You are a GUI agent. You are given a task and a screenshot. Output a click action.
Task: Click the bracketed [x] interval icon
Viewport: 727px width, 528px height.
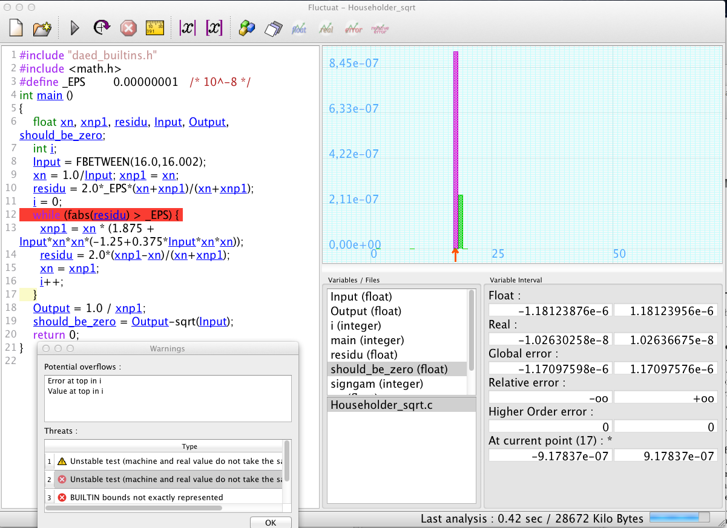(x=214, y=28)
